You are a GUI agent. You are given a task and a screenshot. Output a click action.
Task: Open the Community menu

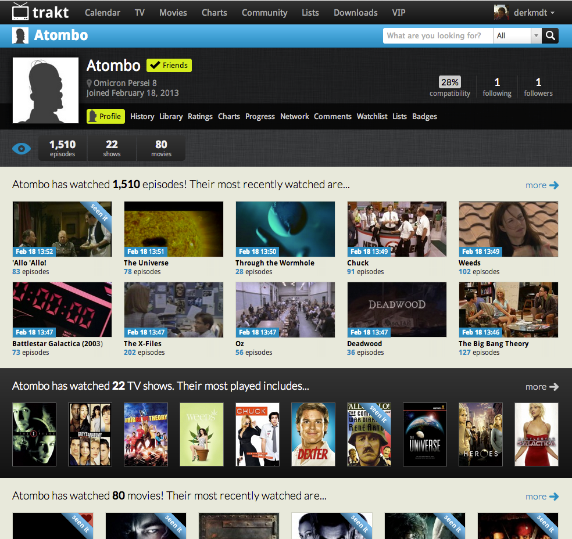[264, 13]
